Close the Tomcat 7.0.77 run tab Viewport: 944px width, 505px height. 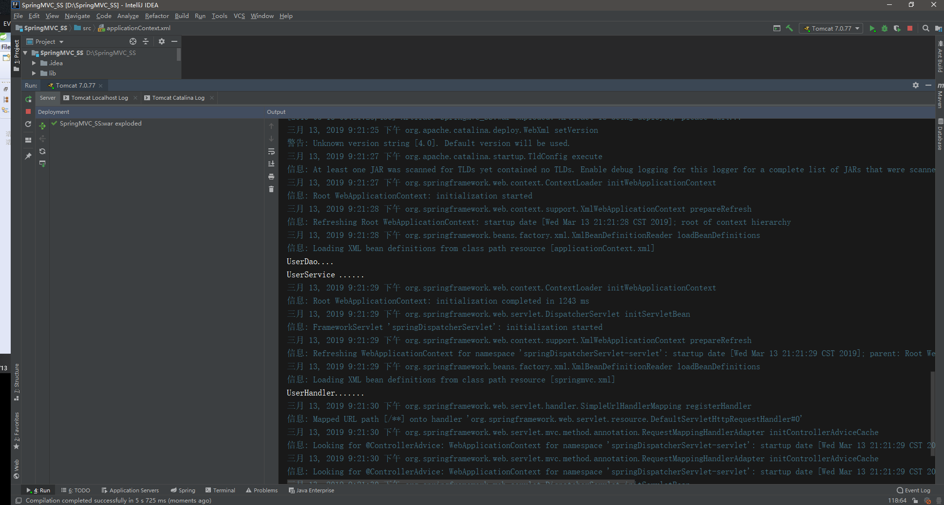point(101,86)
